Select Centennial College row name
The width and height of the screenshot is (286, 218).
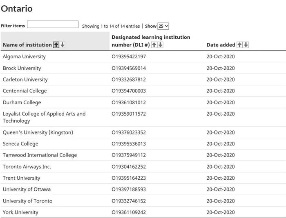pyautogui.click(x=25, y=91)
